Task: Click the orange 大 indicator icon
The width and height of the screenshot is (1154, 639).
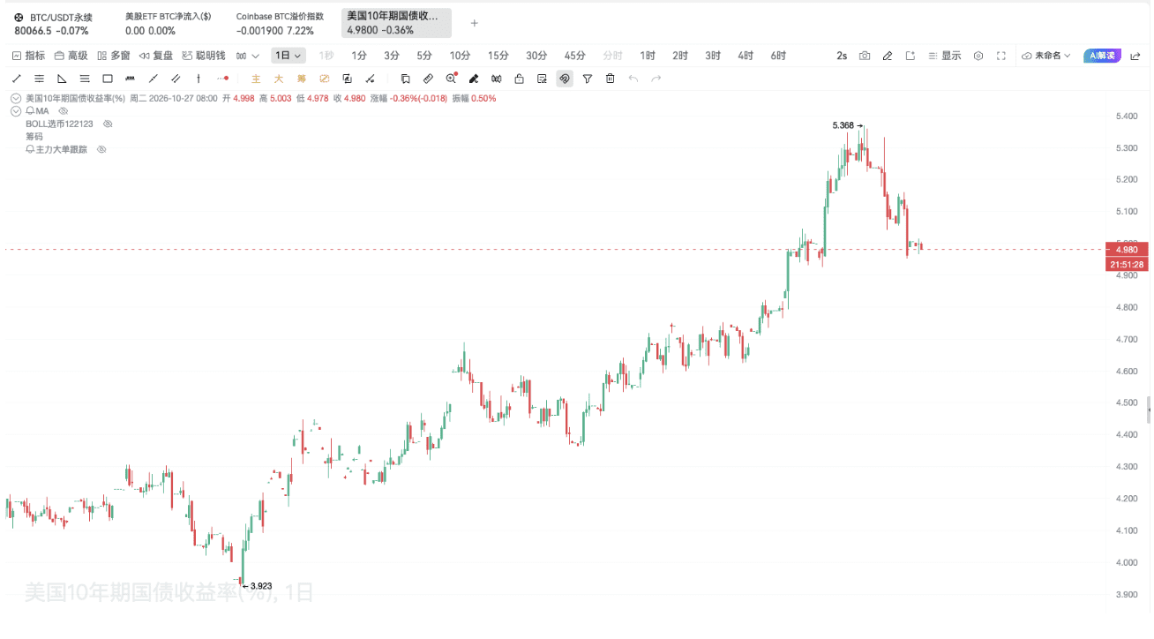Action: tap(279, 79)
